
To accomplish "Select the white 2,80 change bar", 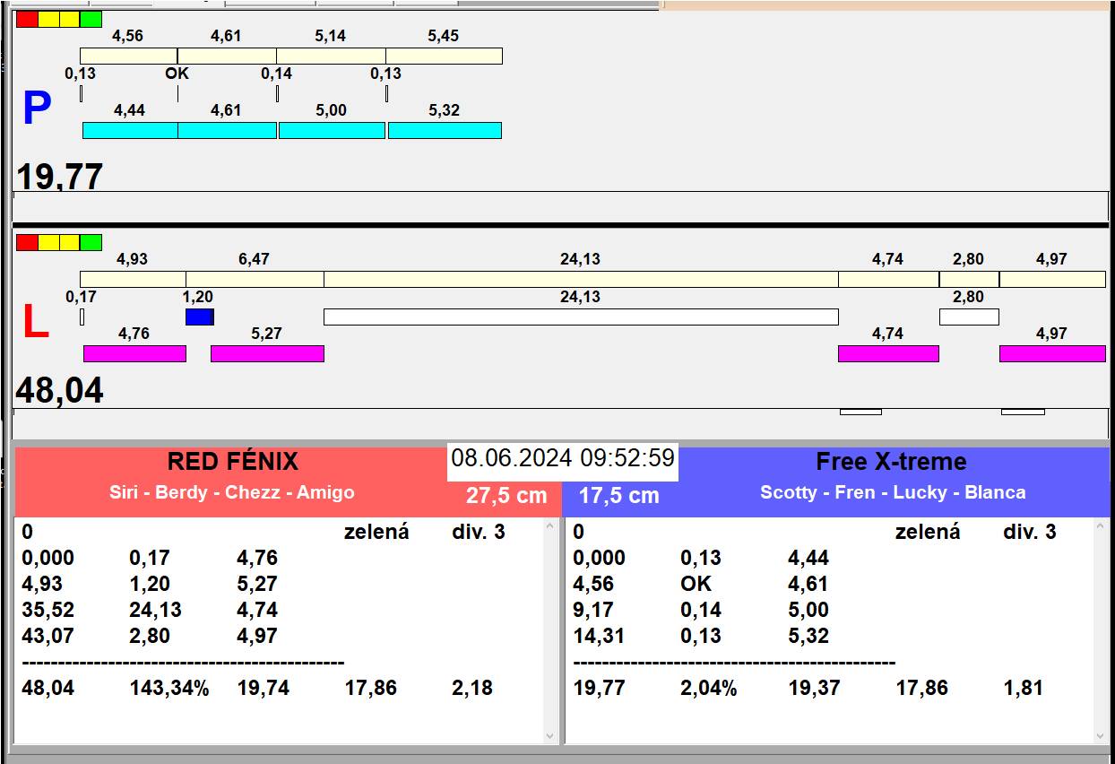I will (969, 317).
